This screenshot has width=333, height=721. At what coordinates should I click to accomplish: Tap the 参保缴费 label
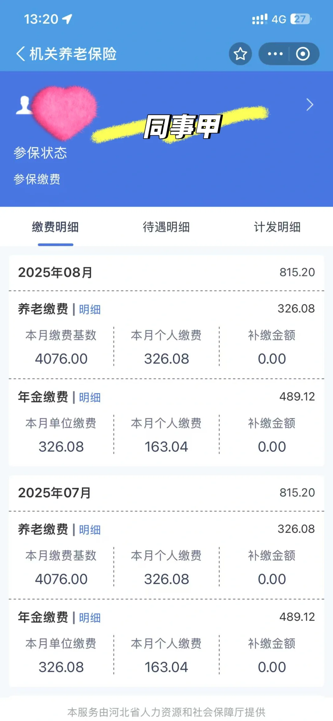click(x=37, y=179)
